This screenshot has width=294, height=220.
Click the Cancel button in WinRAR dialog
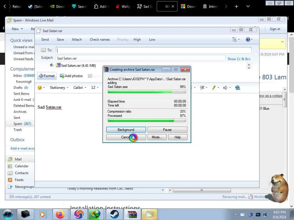pos(126,137)
